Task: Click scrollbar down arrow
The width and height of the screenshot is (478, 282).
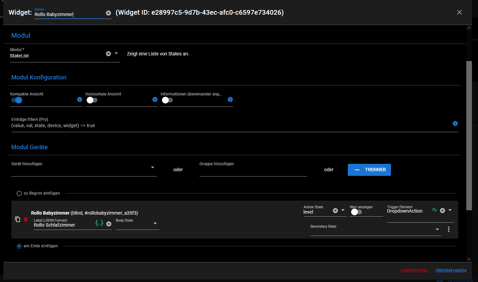Action: point(469,259)
